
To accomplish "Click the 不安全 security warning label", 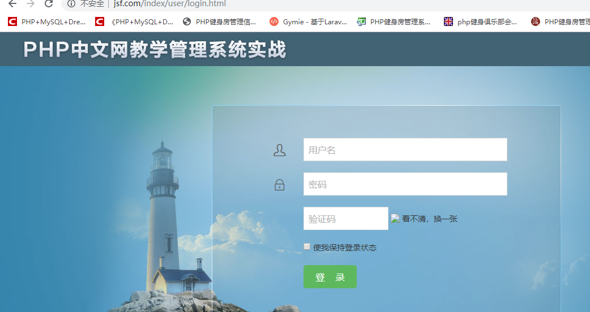I will point(92,4).
